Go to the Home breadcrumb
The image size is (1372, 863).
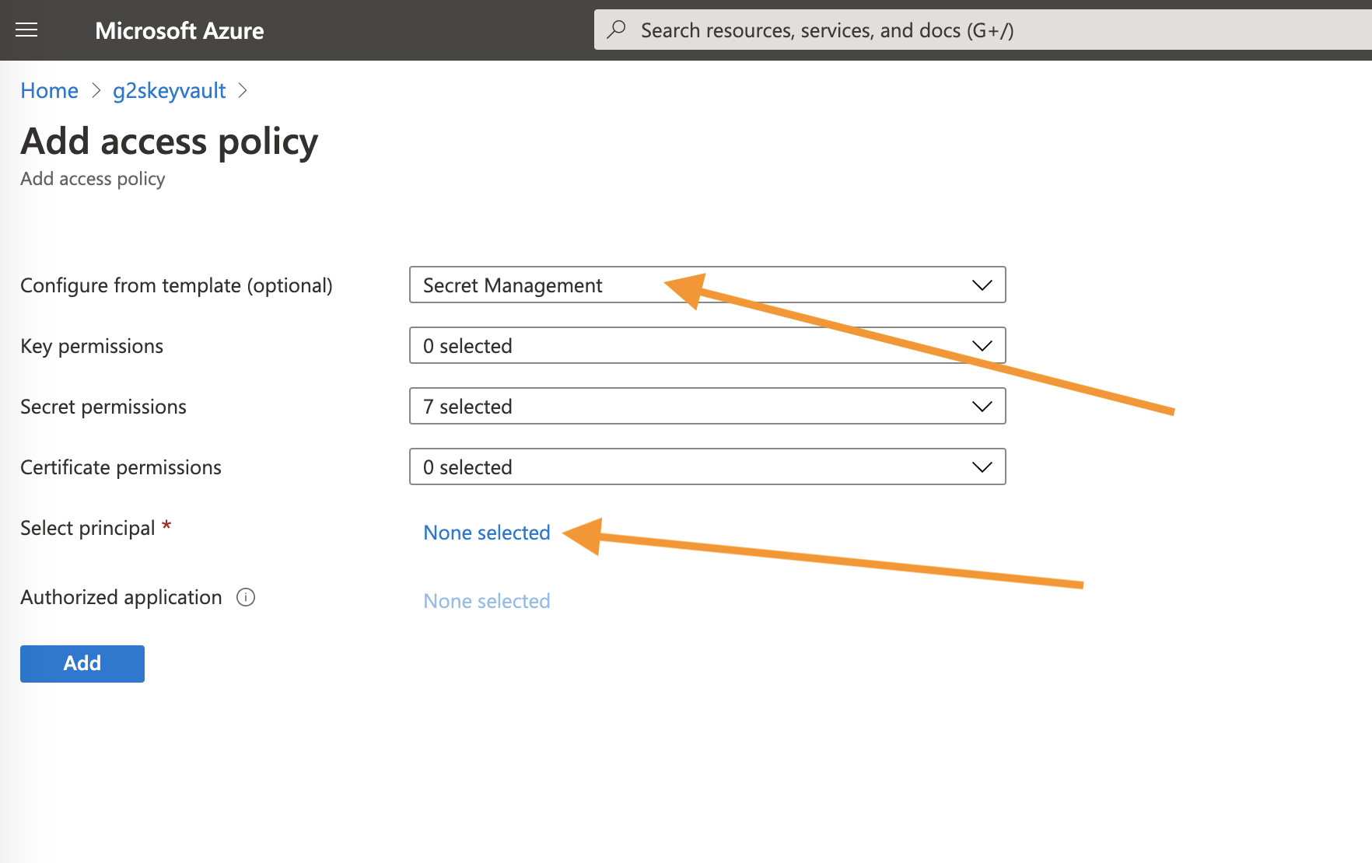(x=49, y=91)
